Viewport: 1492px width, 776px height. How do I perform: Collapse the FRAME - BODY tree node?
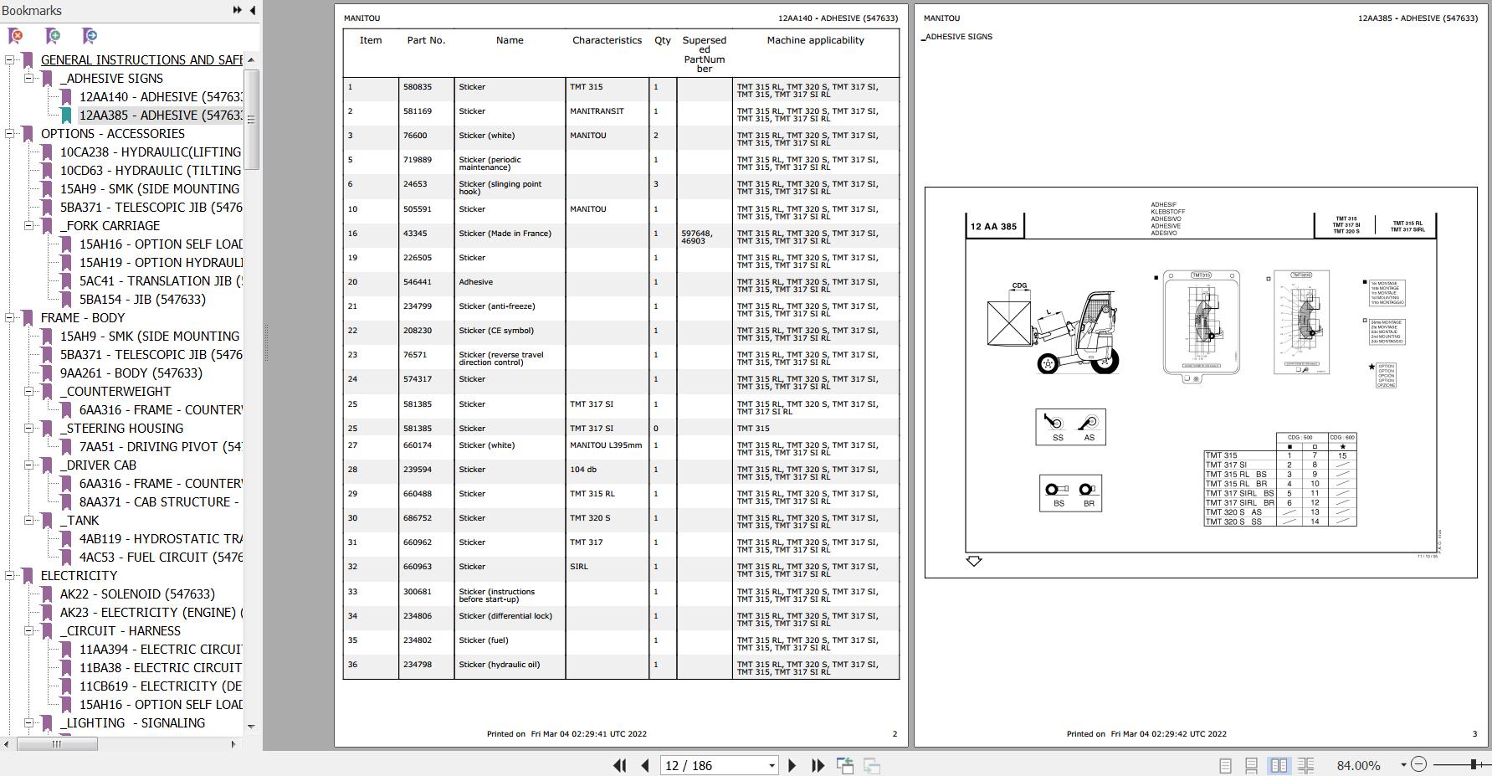tap(9, 317)
